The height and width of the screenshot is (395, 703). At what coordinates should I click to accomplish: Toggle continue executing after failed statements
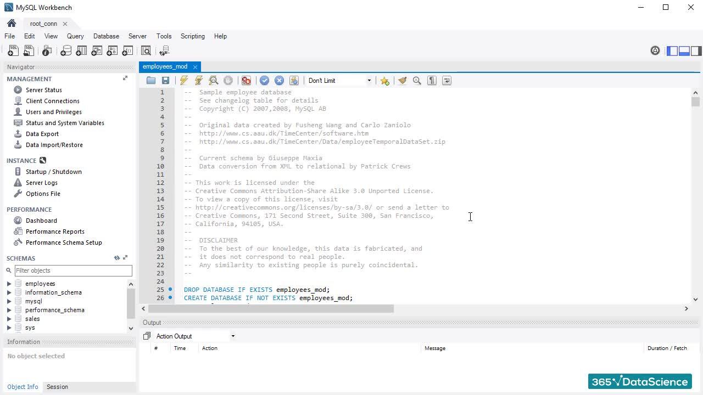click(x=246, y=81)
